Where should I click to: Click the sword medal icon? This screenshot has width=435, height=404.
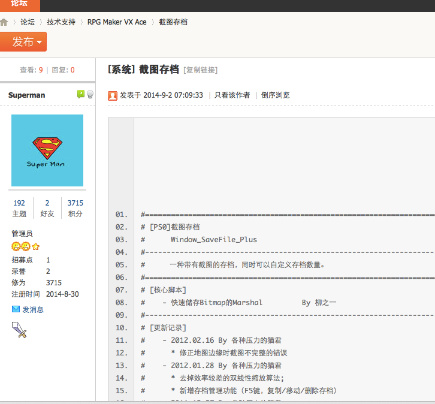coord(19,330)
